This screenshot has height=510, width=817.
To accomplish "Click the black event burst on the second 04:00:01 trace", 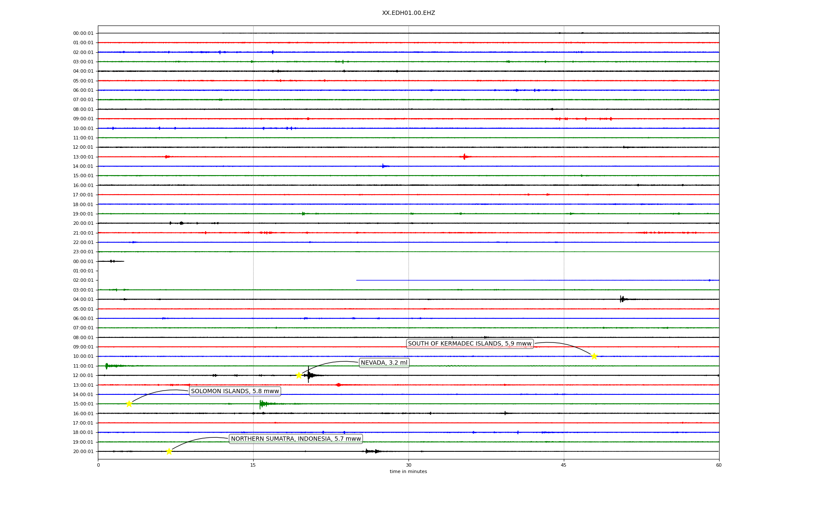I will click(622, 299).
